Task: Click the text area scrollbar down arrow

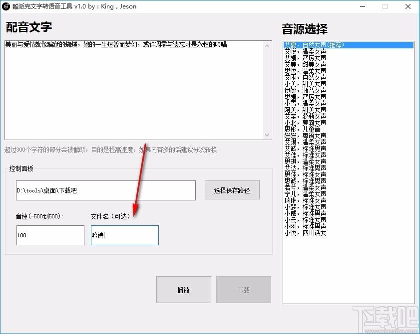Action: (x=267, y=135)
